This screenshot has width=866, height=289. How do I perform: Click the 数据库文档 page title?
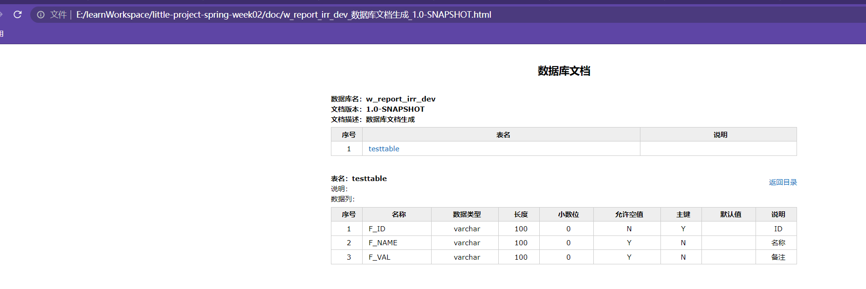point(564,71)
